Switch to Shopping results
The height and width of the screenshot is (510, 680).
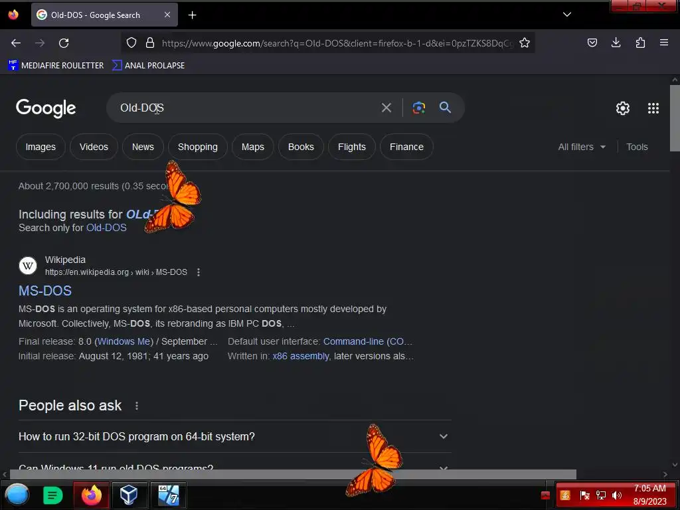click(x=198, y=147)
